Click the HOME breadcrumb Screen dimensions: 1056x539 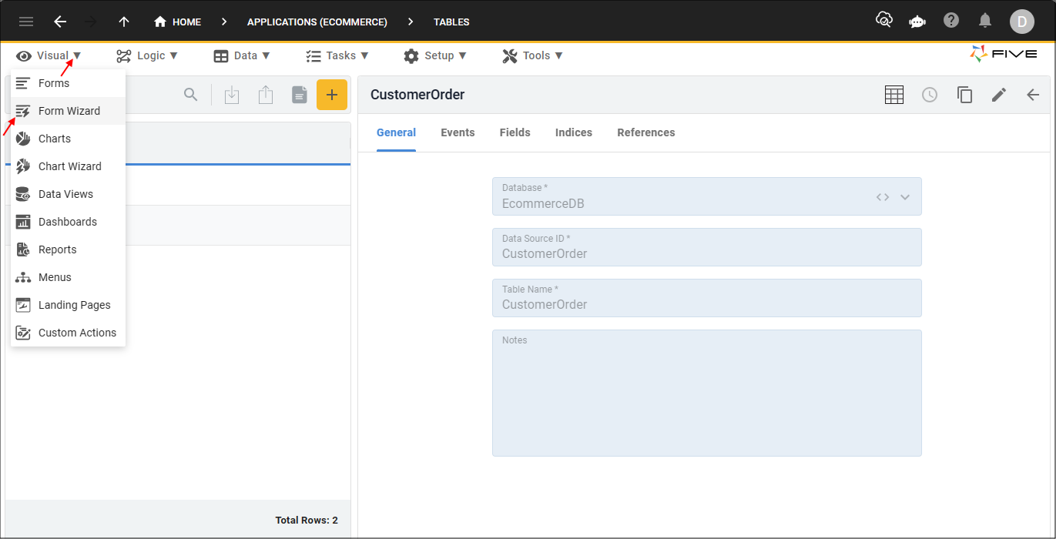[178, 22]
